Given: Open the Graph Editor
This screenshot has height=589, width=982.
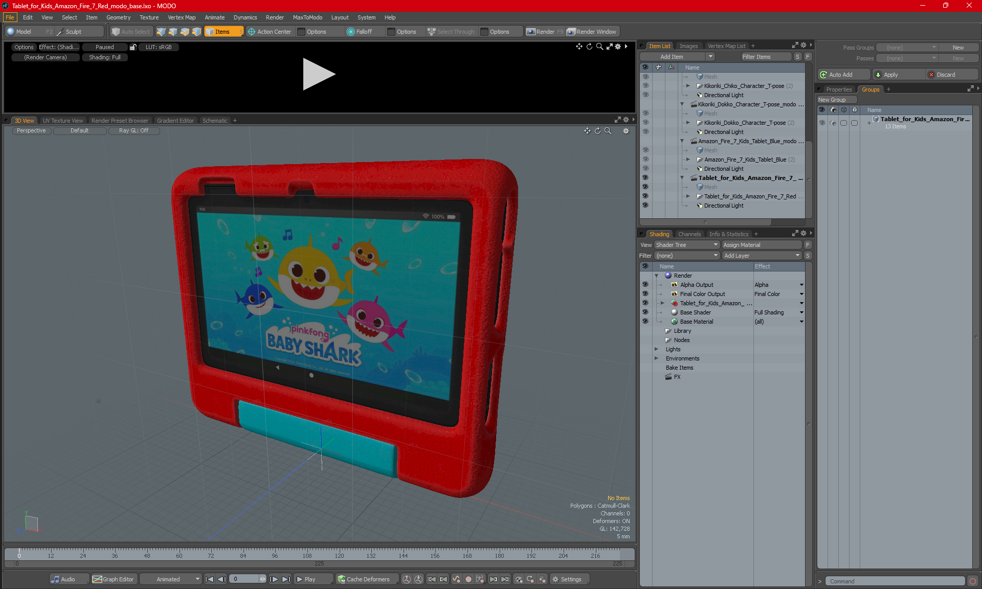Looking at the screenshot, I should pos(114,579).
